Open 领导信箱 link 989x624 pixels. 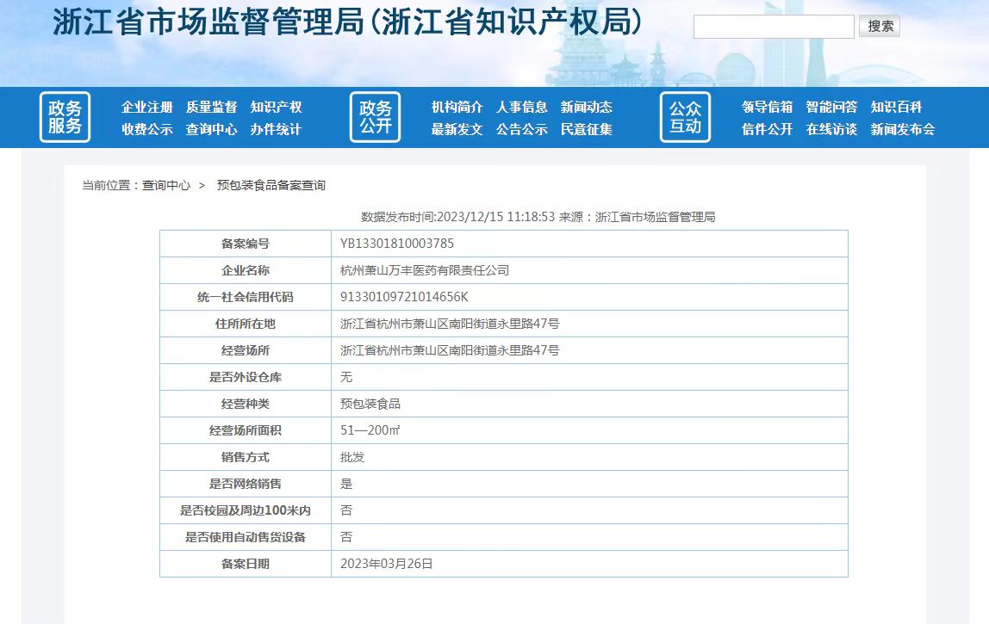tap(767, 107)
